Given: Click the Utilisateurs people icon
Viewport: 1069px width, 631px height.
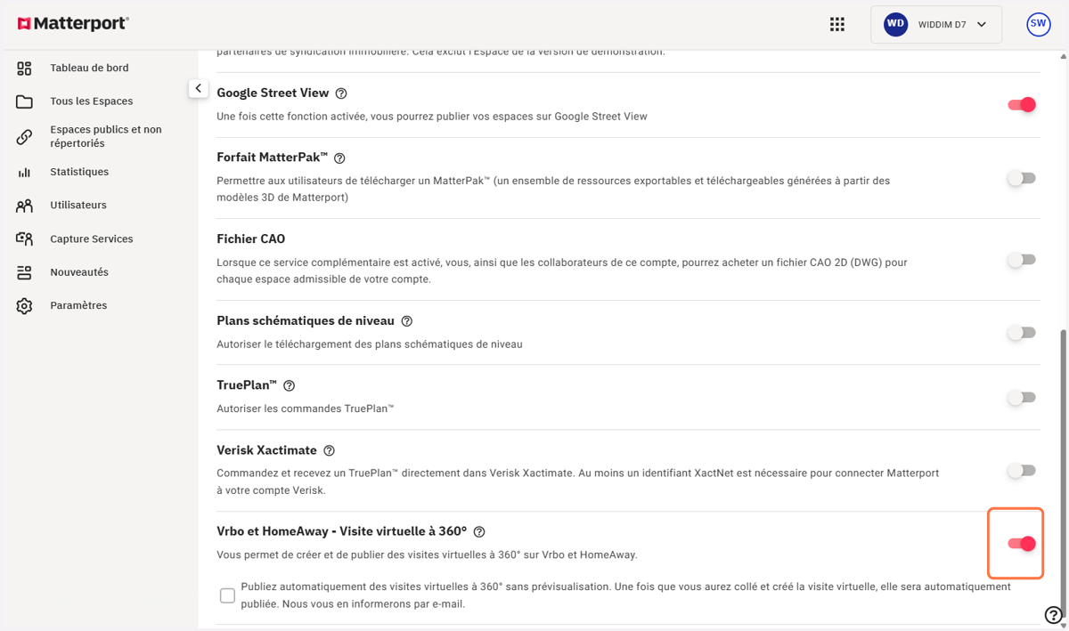Looking at the screenshot, I should 24,206.
